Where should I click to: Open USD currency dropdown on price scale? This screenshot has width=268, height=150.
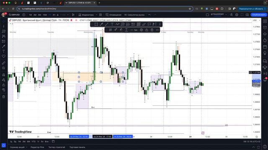256,20
